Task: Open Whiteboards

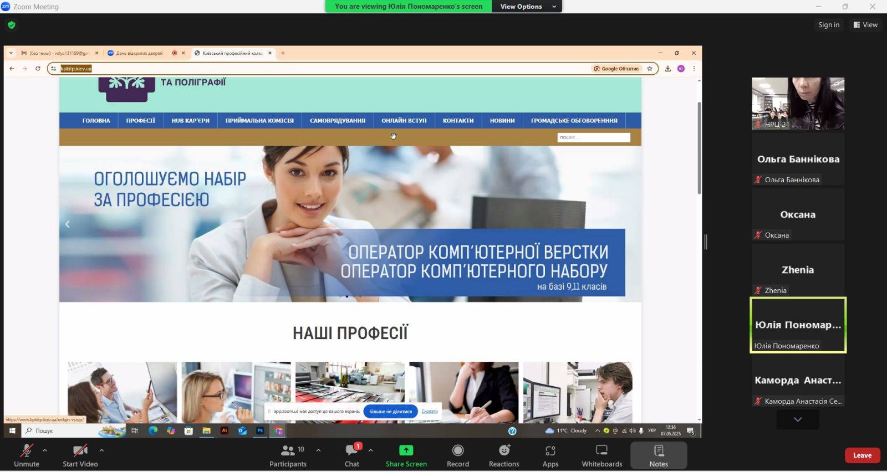Action: [x=602, y=455]
